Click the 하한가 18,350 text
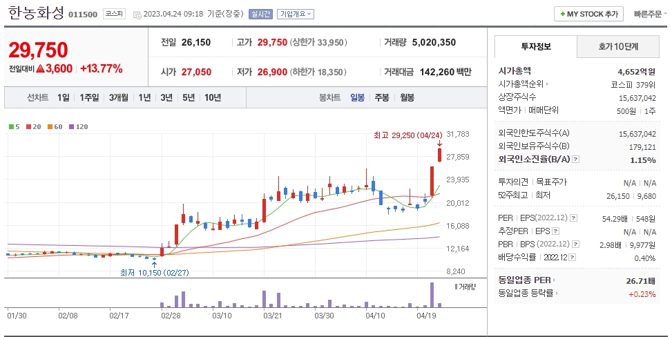Screen dimensions: 672x337 [x=318, y=72]
